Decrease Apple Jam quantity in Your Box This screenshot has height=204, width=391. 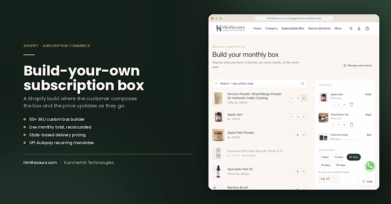tap(334, 105)
